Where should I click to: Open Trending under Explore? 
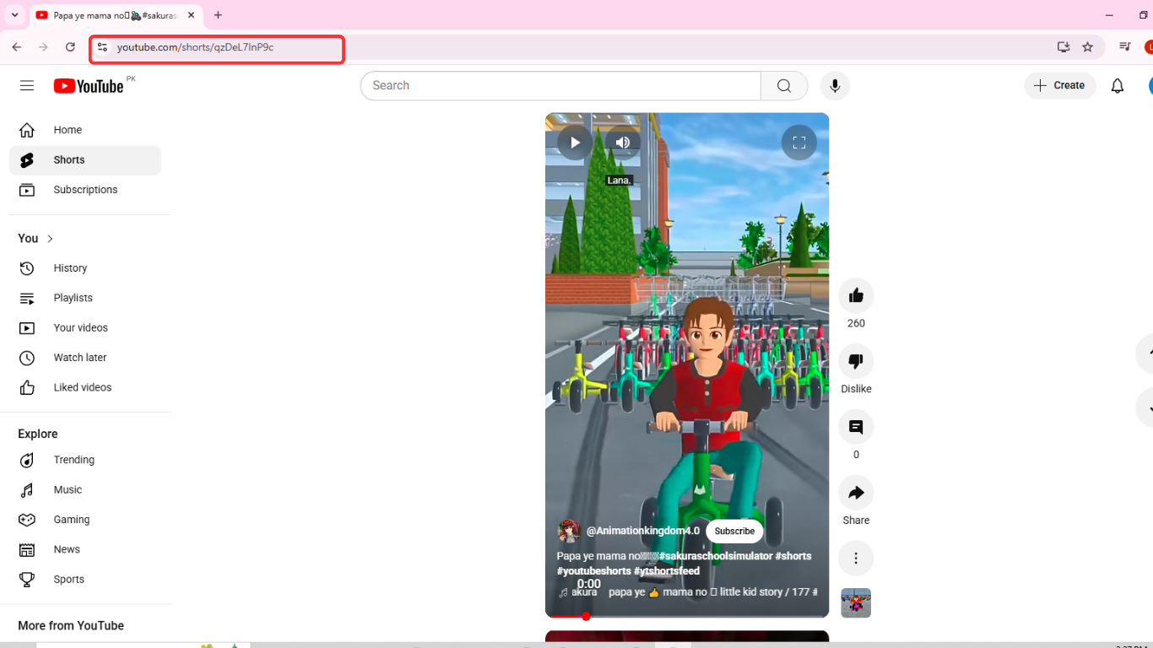coord(84,460)
